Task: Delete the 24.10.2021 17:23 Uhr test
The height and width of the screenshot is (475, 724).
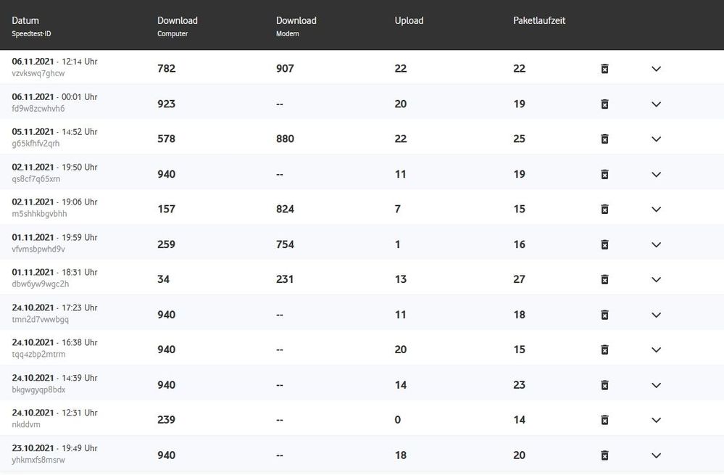Action: tap(604, 315)
